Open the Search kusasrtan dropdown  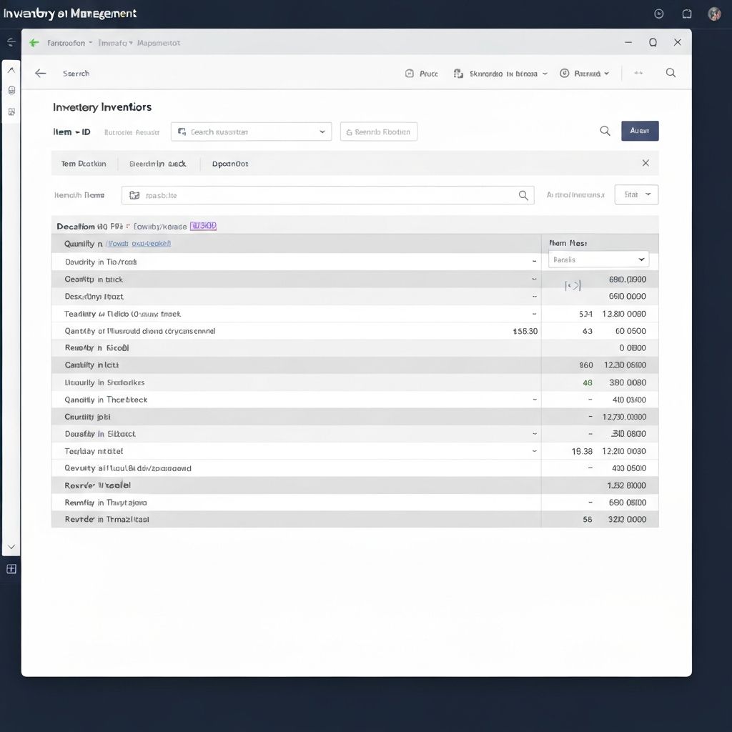pyautogui.click(x=251, y=132)
